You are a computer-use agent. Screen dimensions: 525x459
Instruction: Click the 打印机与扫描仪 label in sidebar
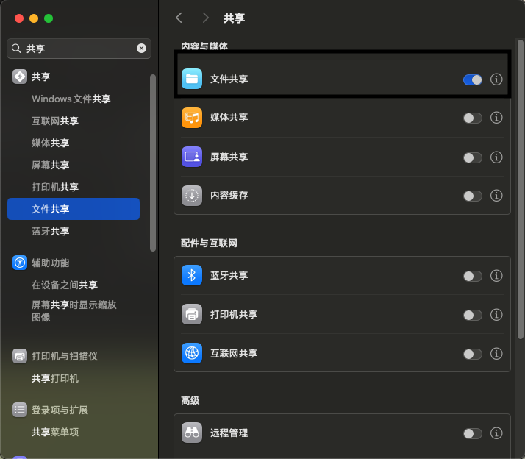click(x=65, y=356)
